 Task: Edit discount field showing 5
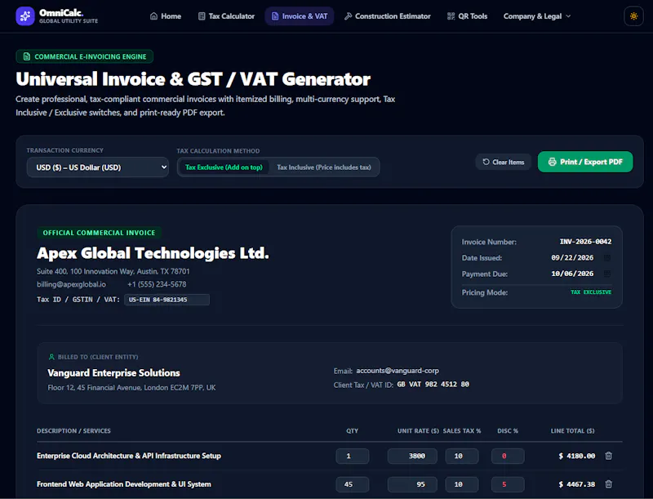[x=508, y=484]
